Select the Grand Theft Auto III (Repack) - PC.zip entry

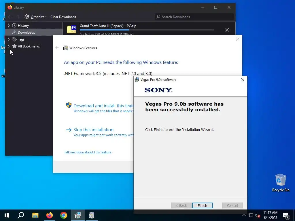pos(149,28)
